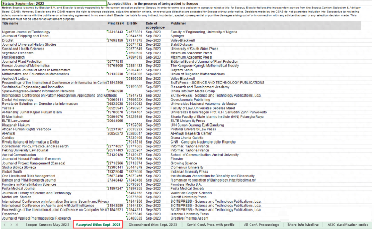Viewport: 374px width, 229px height.
Task: Go to previous sheet with left arrow
Action: point(5,225)
